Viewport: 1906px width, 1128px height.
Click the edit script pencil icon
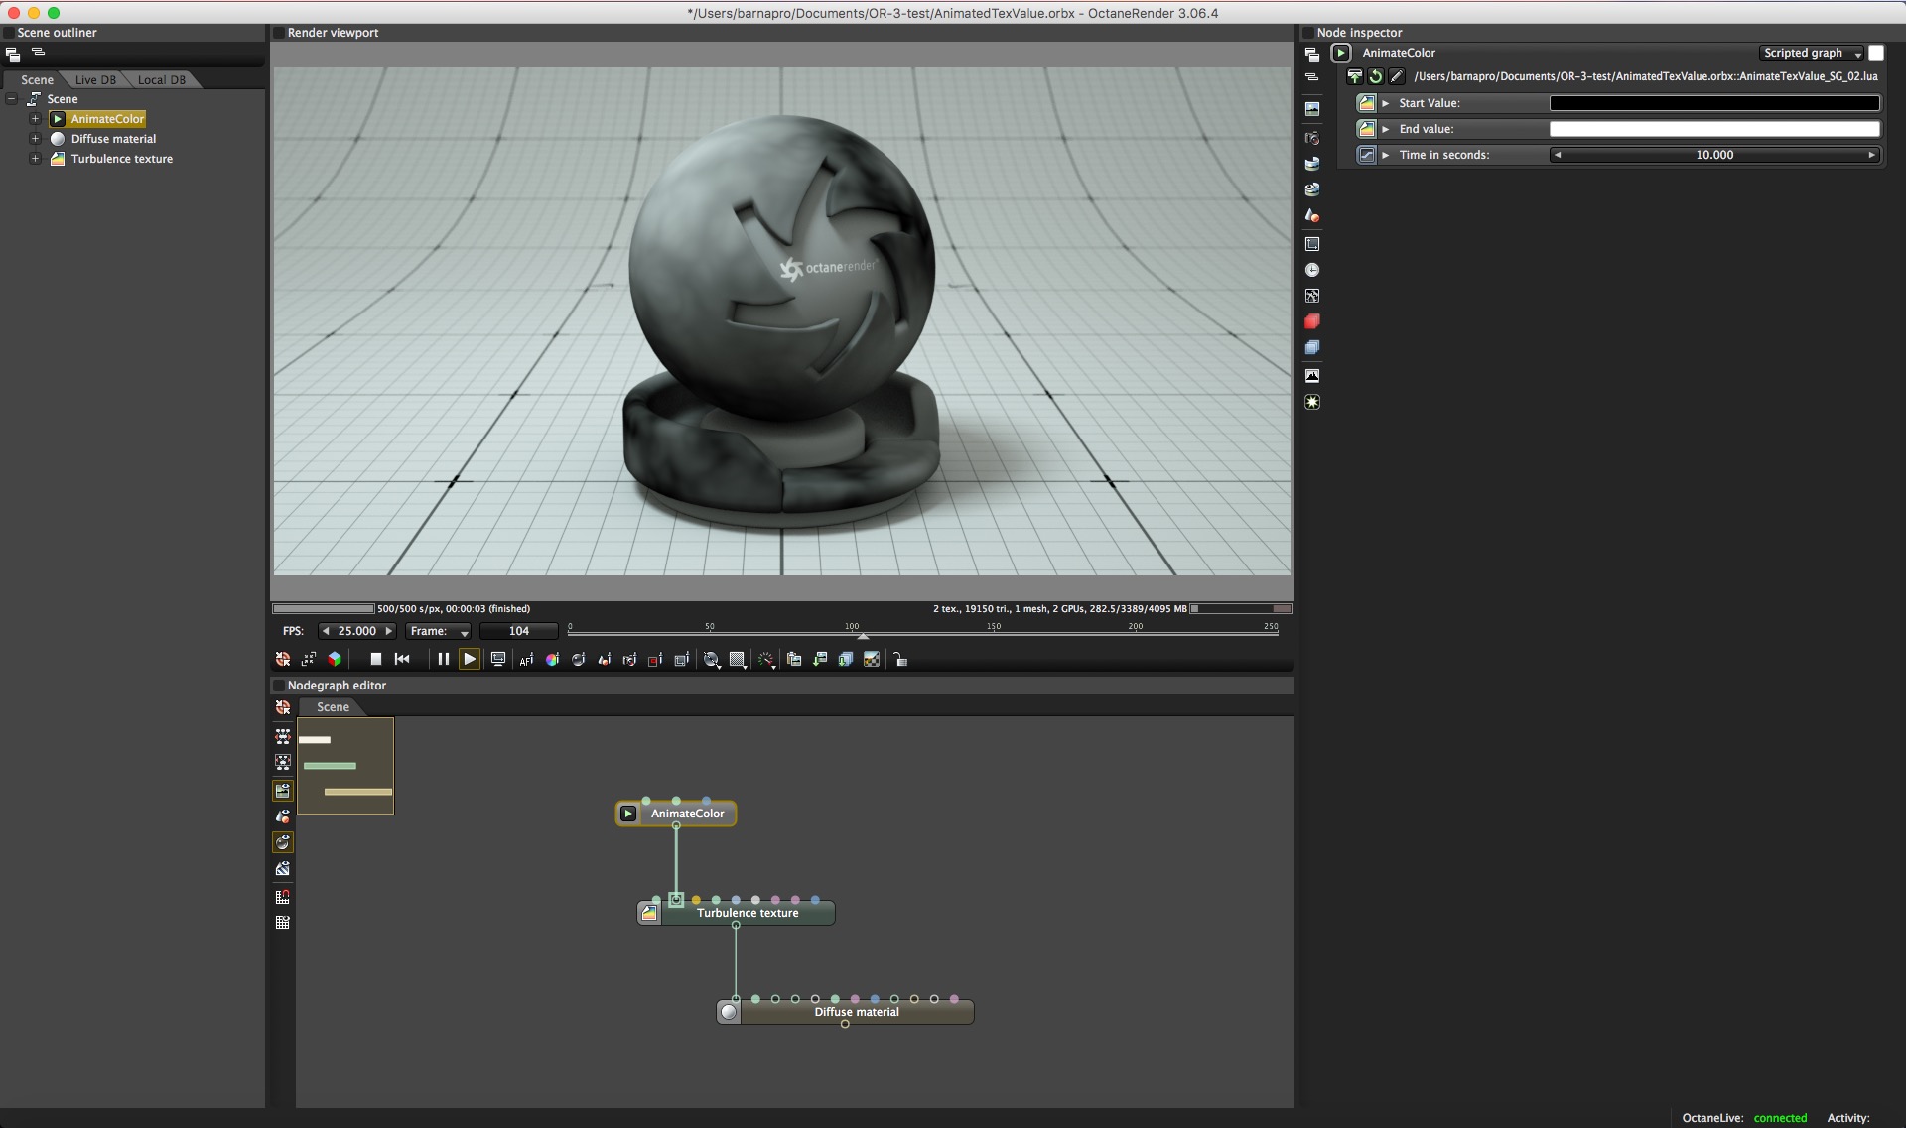[x=1396, y=76]
